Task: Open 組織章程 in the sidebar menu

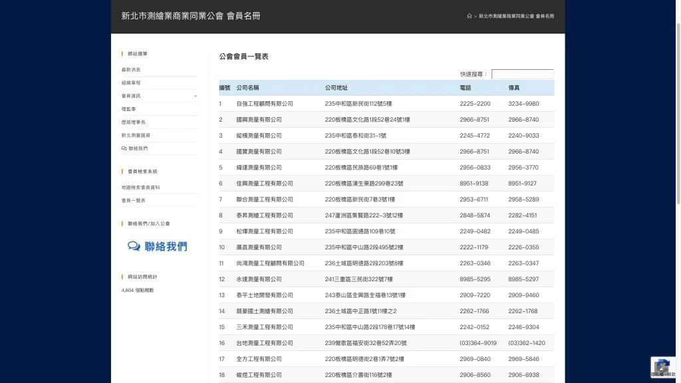Action: [131, 83]
